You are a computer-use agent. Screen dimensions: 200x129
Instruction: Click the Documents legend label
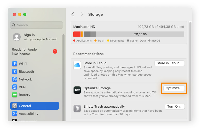117,41
